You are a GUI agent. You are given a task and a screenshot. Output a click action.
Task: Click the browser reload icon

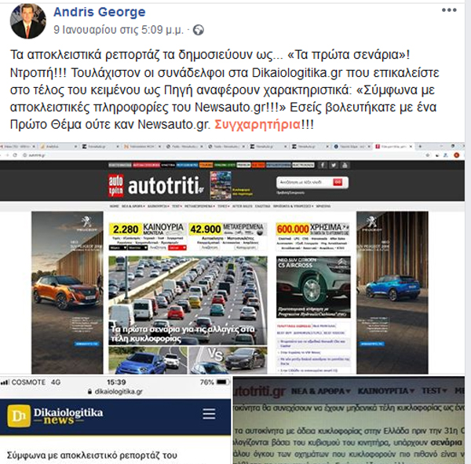(x=15, y=155)
